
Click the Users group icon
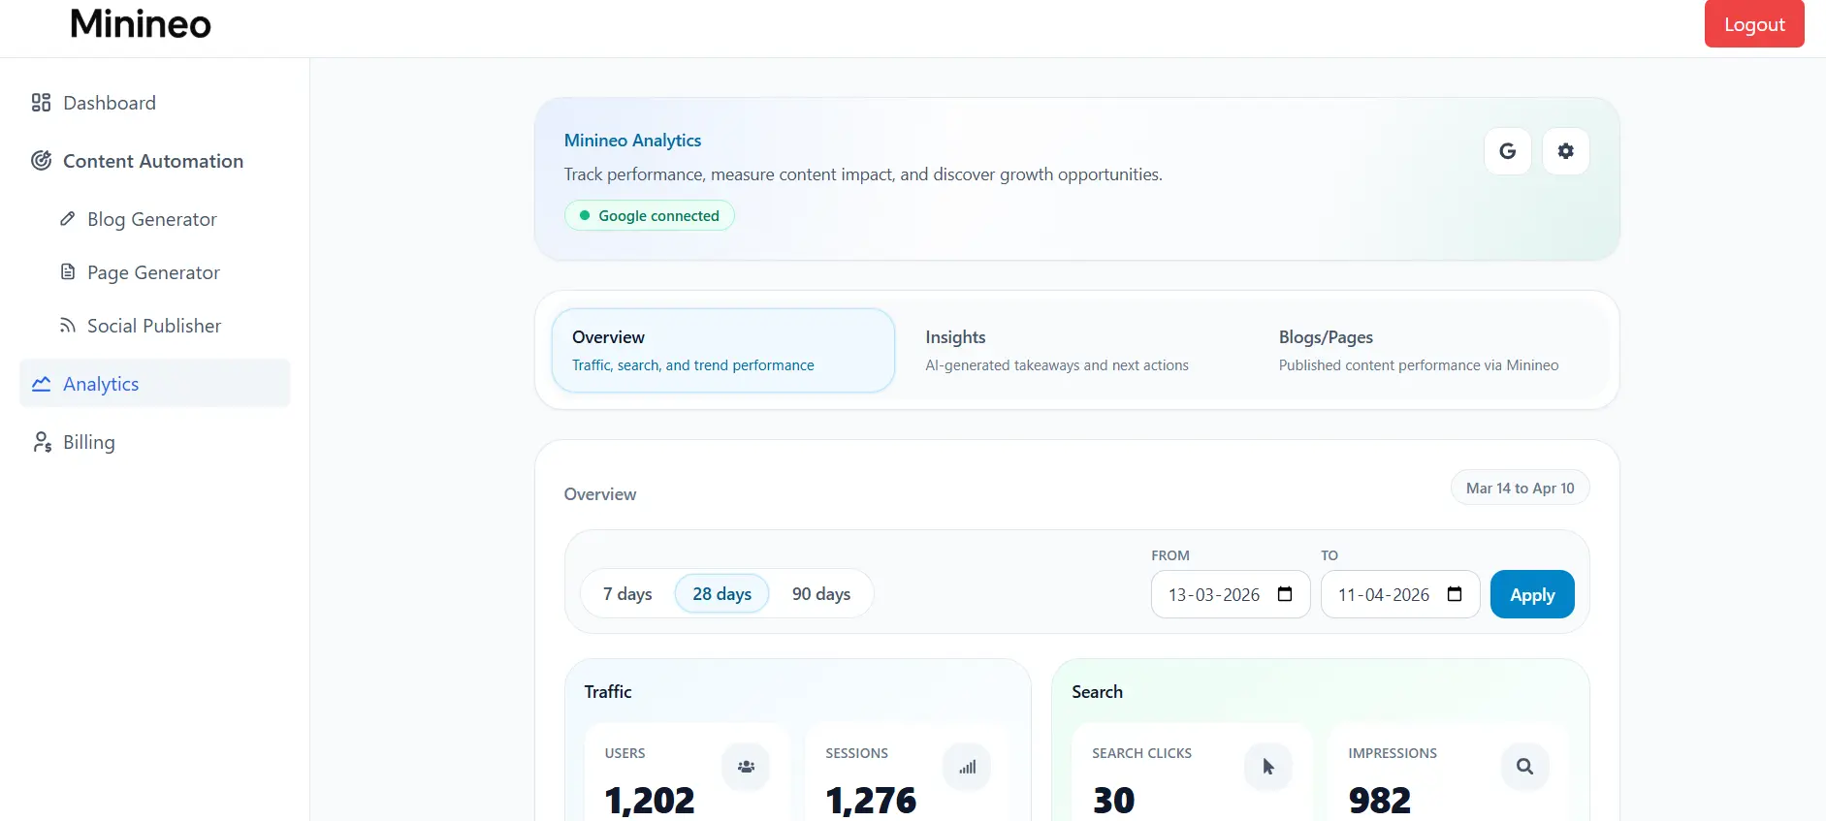tap(745, 767)
